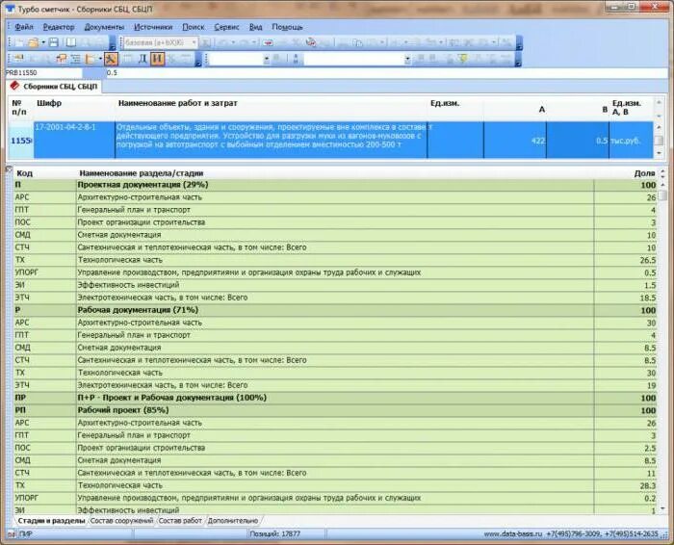Switch to 'Дополнительно' bottom tab
674x545 pixels.
tap(233, 521)
